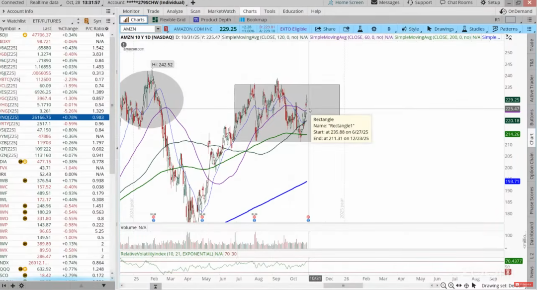This screenshot has height=290, width=537.
Task: Click the orange 2 watchlist link icon
Action: 87,21
